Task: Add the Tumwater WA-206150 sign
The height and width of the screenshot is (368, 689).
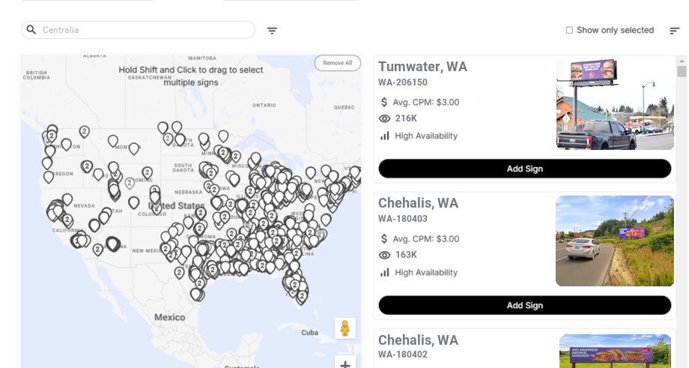Action: (x=524, y=169)
